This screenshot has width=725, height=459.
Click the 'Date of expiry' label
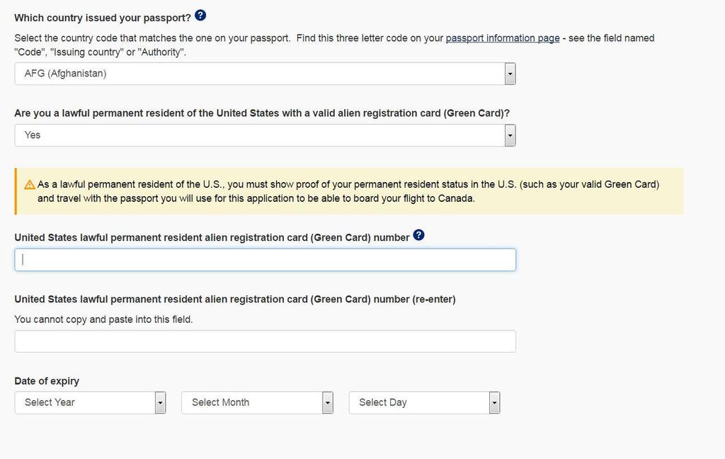pos(47,381)
